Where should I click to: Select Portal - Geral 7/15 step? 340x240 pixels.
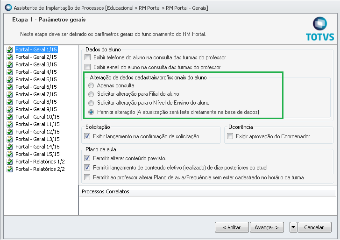[36, 94]
